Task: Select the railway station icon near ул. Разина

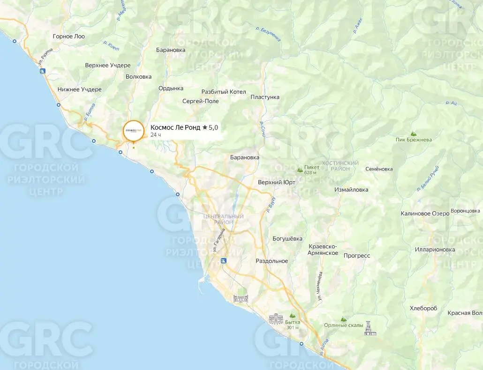Action: coord(43,71)
